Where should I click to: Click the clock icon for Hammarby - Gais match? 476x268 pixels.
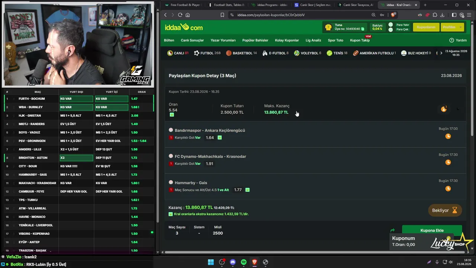tap(448, 189)
